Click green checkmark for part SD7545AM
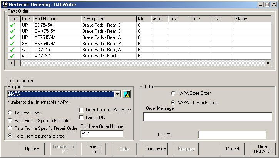This screenshot has height=158, width=279. [12, 25]
